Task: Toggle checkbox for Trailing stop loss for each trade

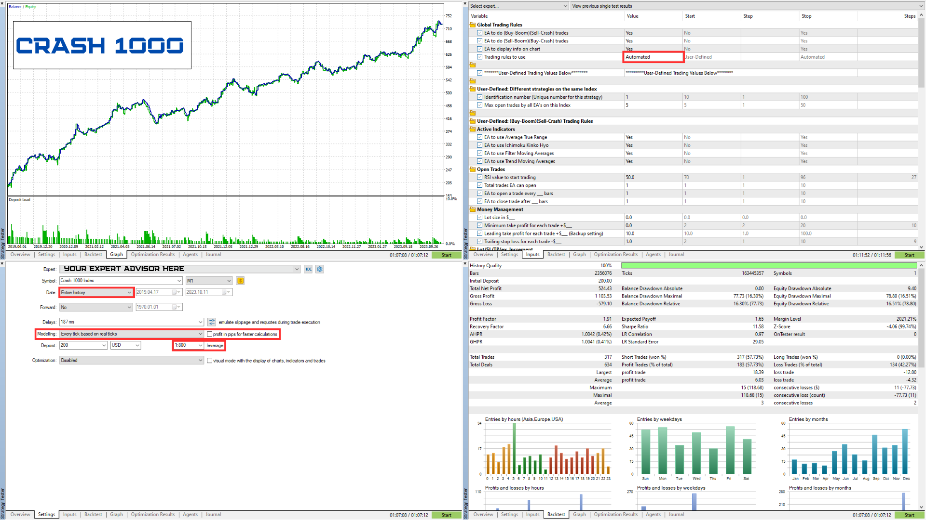Action: pos(480,242)
